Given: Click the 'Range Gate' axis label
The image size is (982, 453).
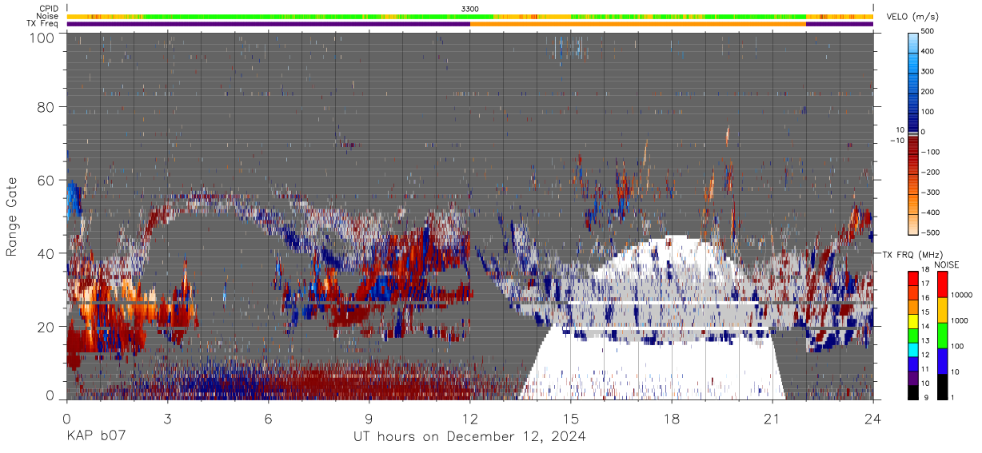Looking at the screenshot, I should (12, 216).
